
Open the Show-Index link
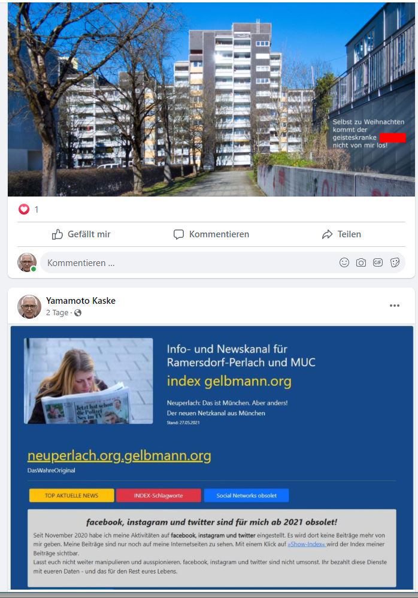307,544
